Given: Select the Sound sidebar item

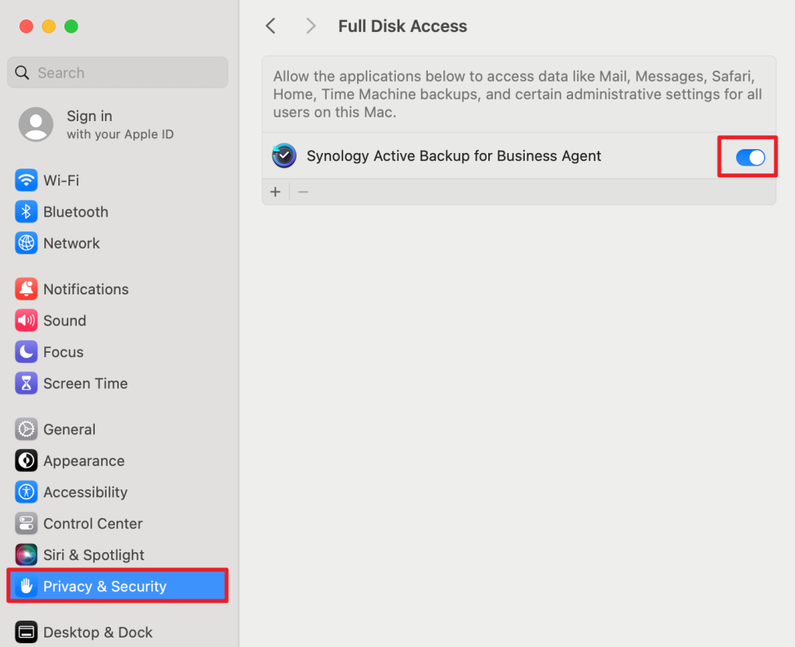Looking at the screenshot, I should 118,321.
